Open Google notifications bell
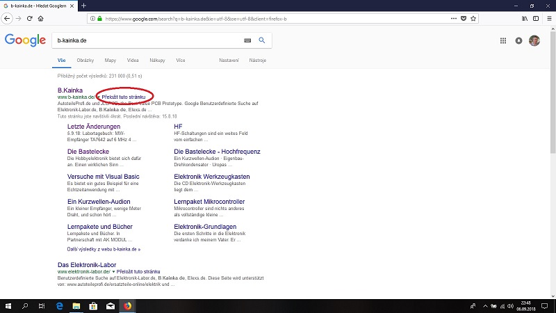 point(518,40)
